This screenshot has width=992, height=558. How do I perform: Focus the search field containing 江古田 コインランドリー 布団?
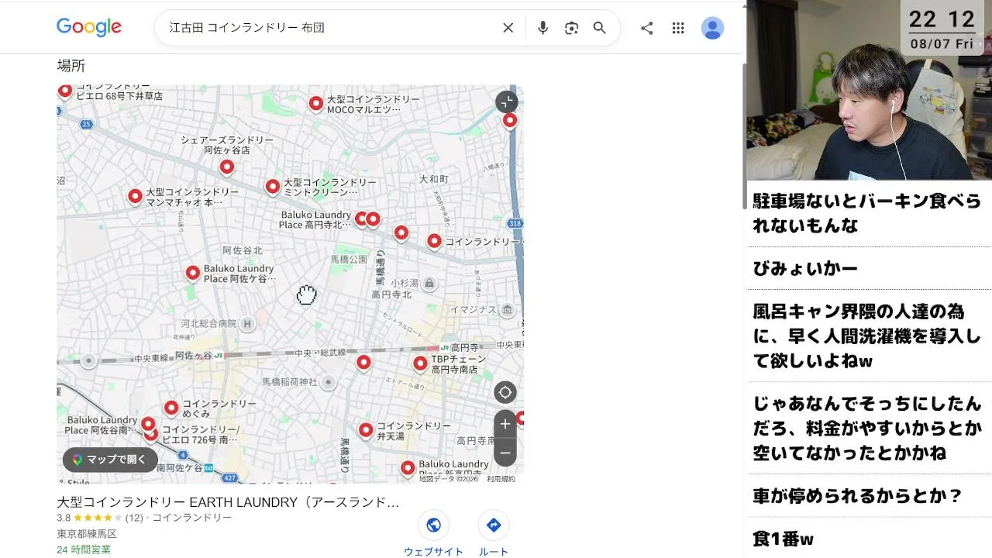(329, 28)
